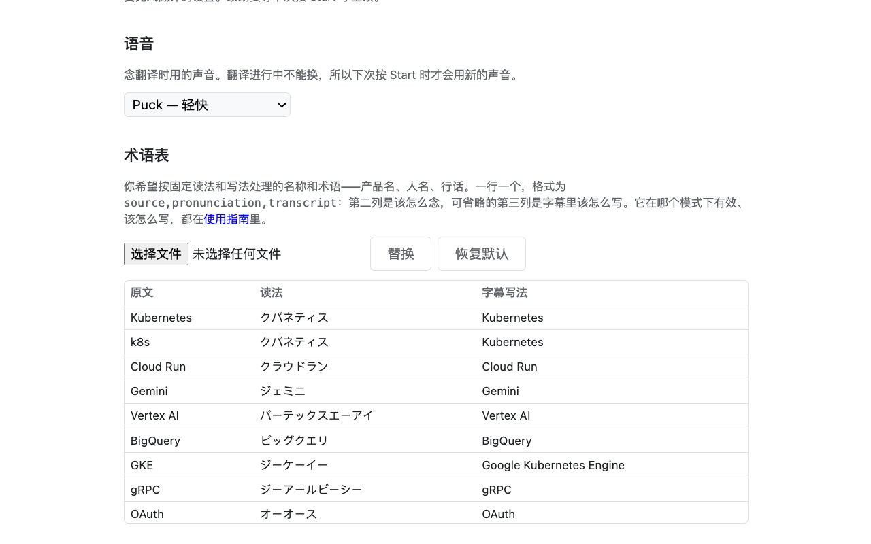The height and width of the screenshot is (544, 871).
Task: Select the ジェミニ pronunciation cell
Action: 365,391
